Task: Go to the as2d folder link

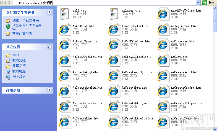Action: (16, 55)
